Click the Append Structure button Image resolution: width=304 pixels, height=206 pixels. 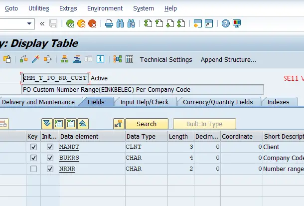point(229,59)
